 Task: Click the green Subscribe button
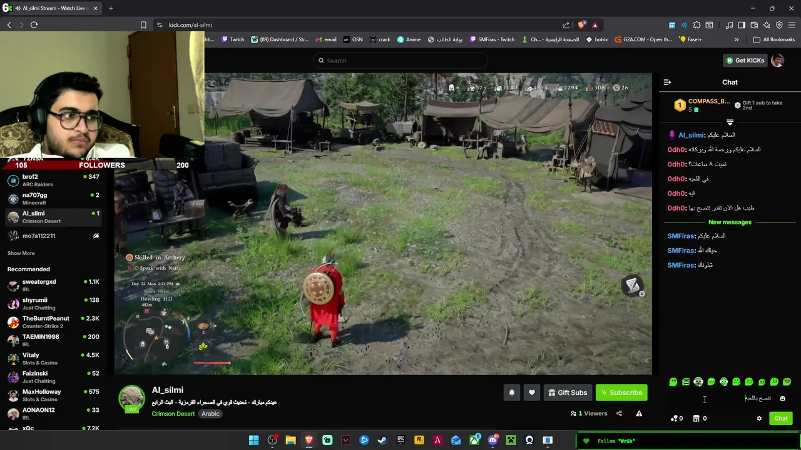(621, 392)
